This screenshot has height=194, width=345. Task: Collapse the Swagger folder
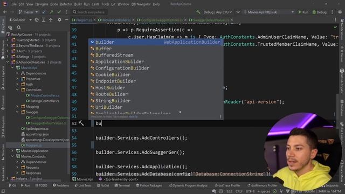pos(17,112)
